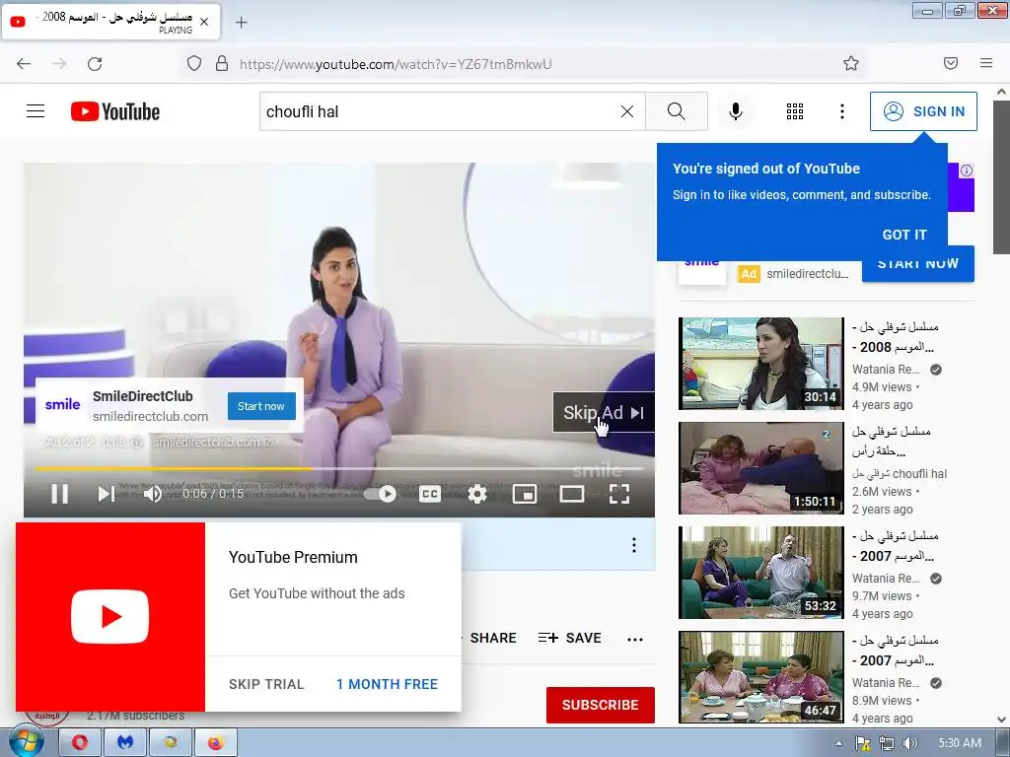The image size is (1010, 757).
Task: Open the options menu below the player
Action: pyautogui.click(x=634, y=545)
